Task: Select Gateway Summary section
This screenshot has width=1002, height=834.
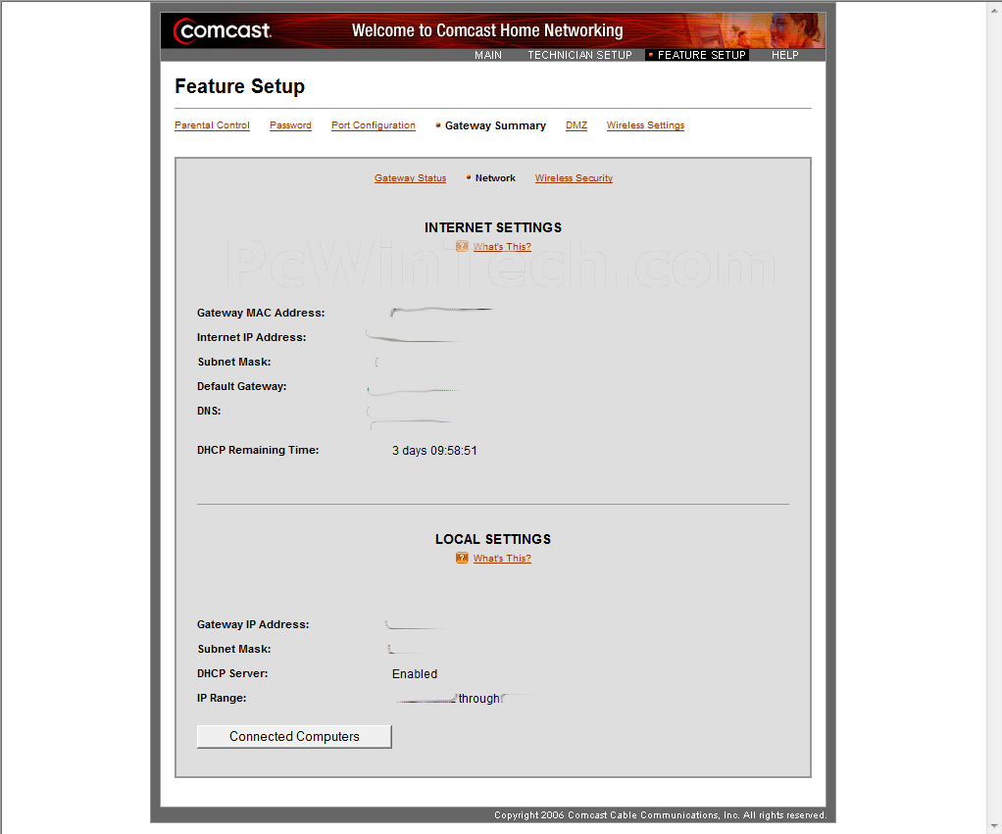Action: pyautogui.click(x=495, y=125)
